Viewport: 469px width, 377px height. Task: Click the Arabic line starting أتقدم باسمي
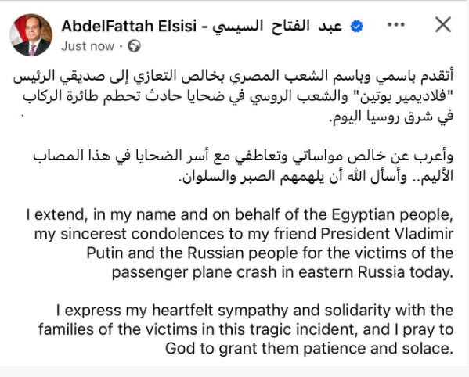(233, 76)
